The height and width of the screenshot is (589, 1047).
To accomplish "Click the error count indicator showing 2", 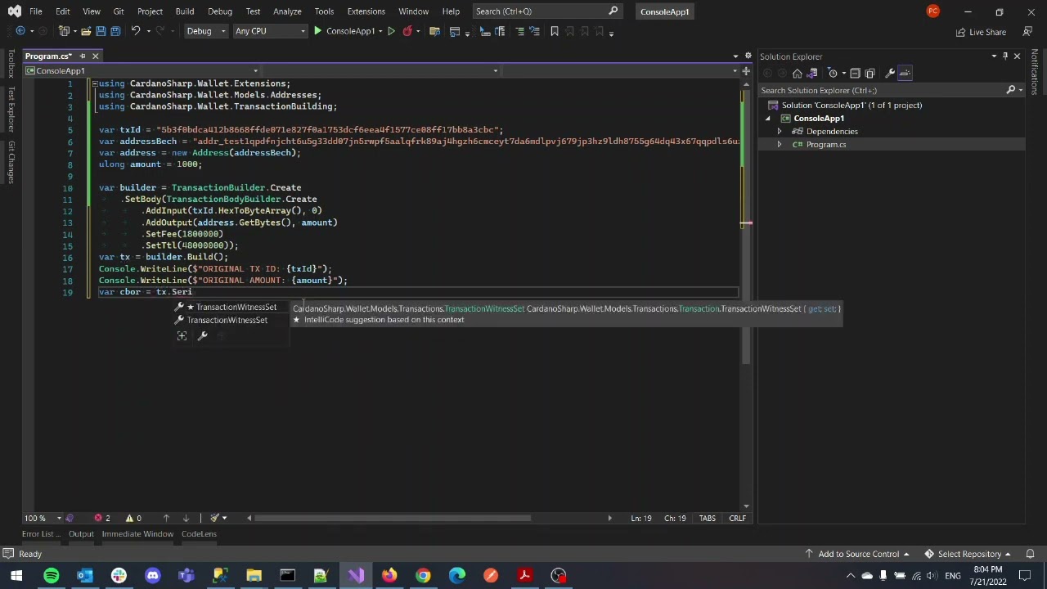I will (101, 518).
